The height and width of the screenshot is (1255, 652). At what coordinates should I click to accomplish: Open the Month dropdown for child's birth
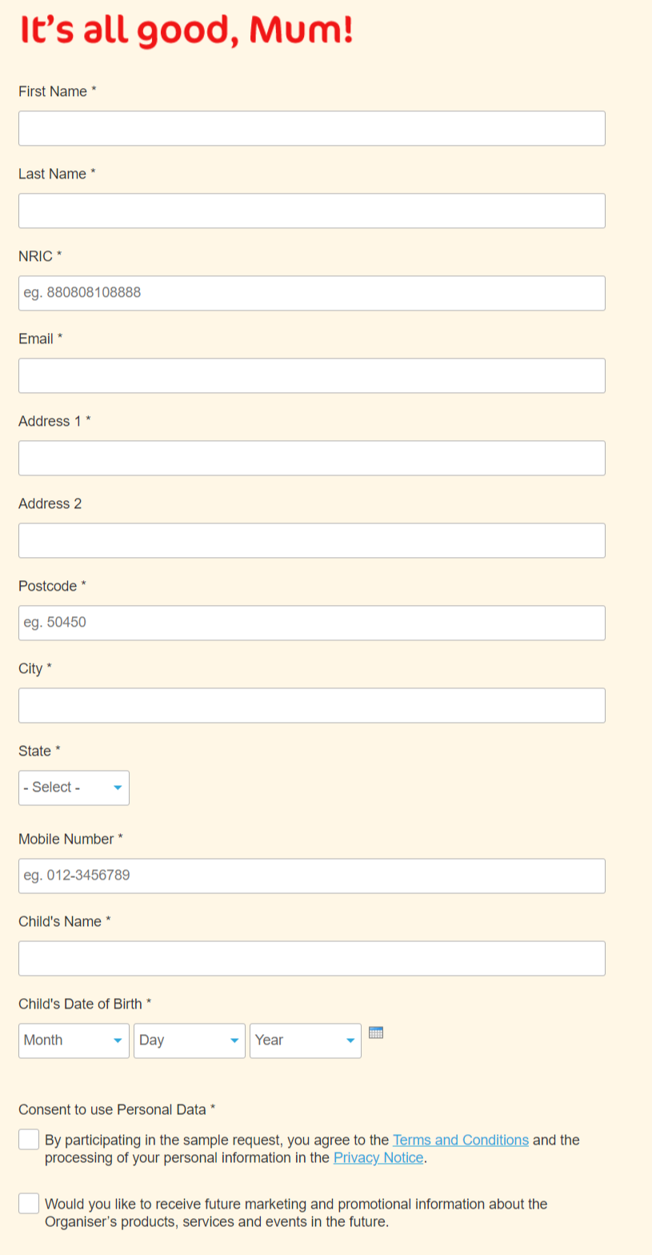74,1040
